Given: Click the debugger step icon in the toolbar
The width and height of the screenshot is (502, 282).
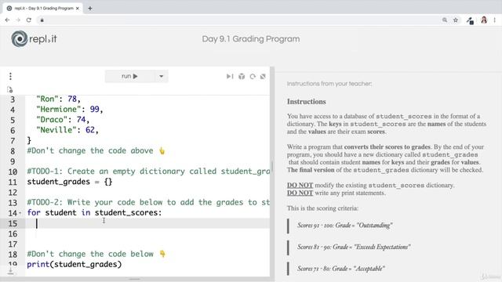Looking at the screenshot, I should (x=230, y=77).
